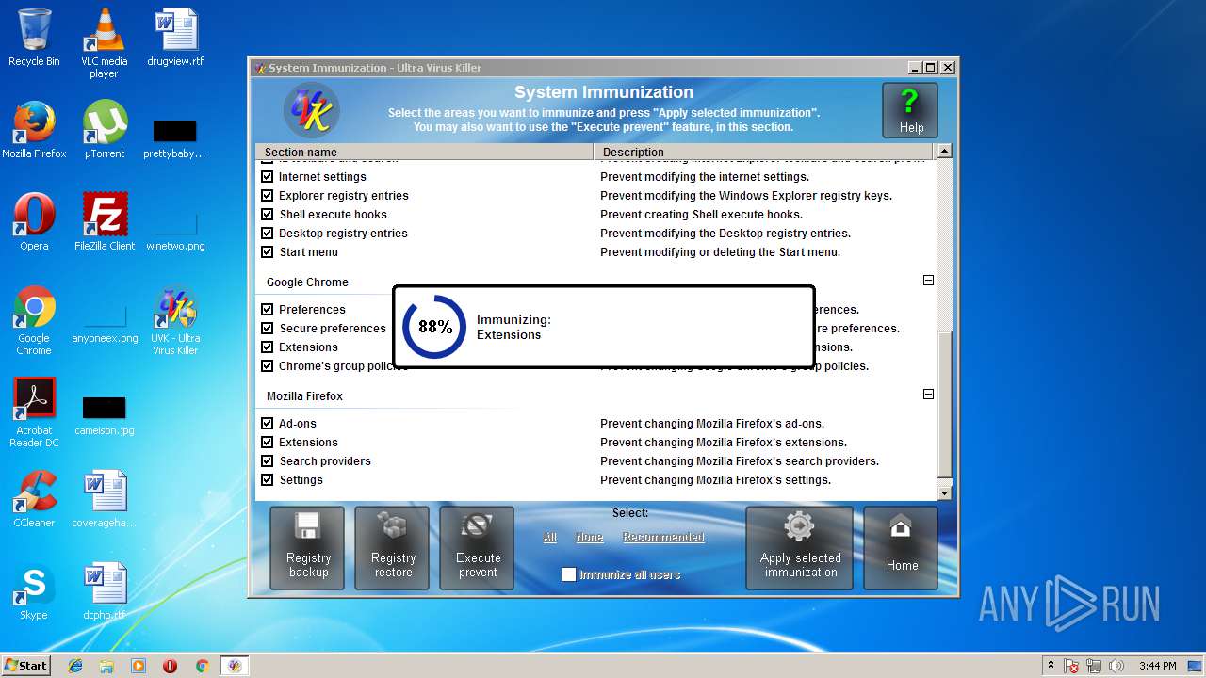Uncheck Firefox Search providers checkbox
This screenshot has width=1206, height=678.
(267, 461)
